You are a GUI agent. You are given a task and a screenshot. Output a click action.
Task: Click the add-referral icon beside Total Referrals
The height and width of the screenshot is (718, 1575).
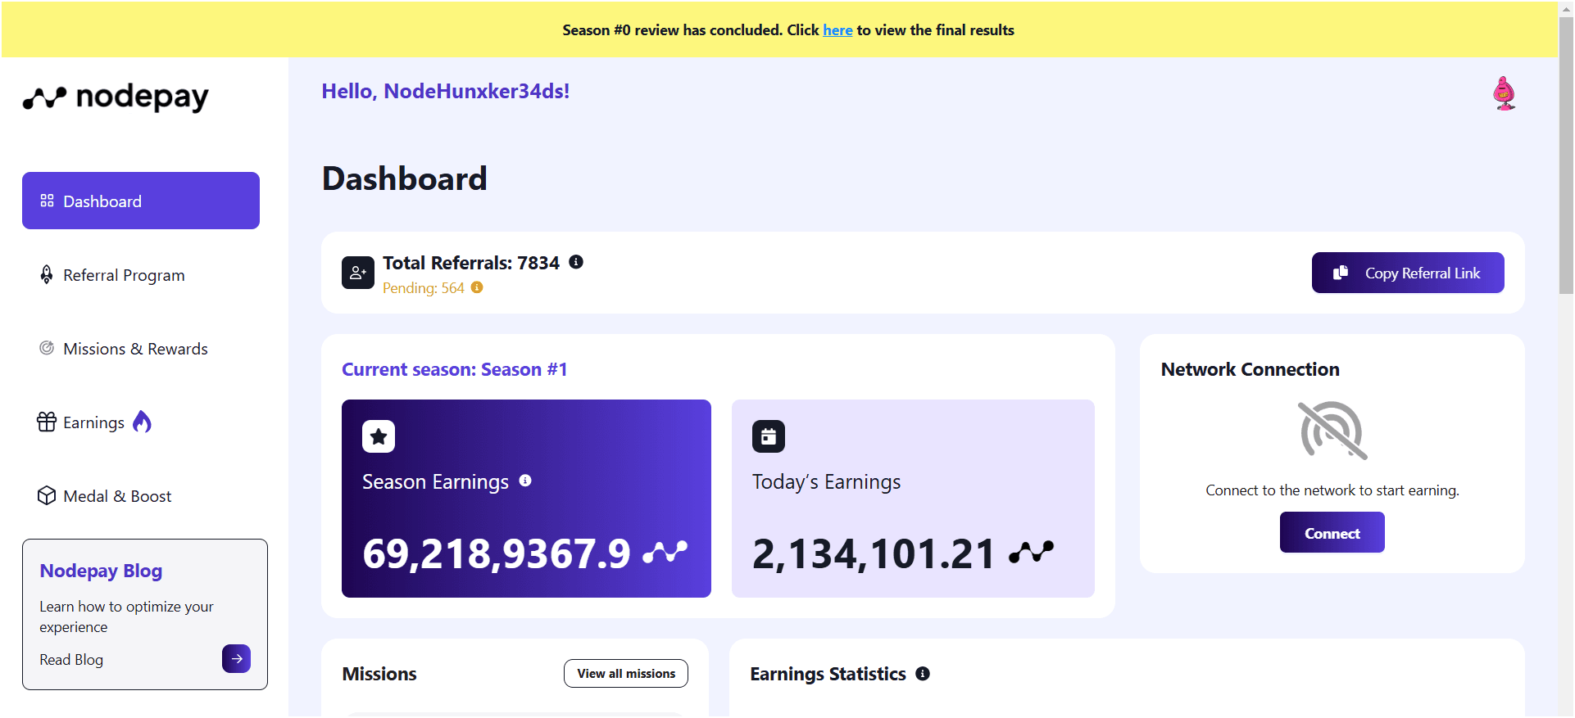coord(358,273)
